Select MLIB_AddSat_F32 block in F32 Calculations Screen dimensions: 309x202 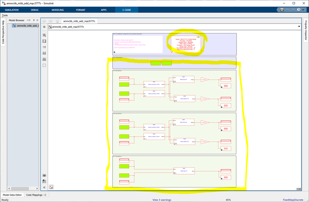(x=184, y=142)
